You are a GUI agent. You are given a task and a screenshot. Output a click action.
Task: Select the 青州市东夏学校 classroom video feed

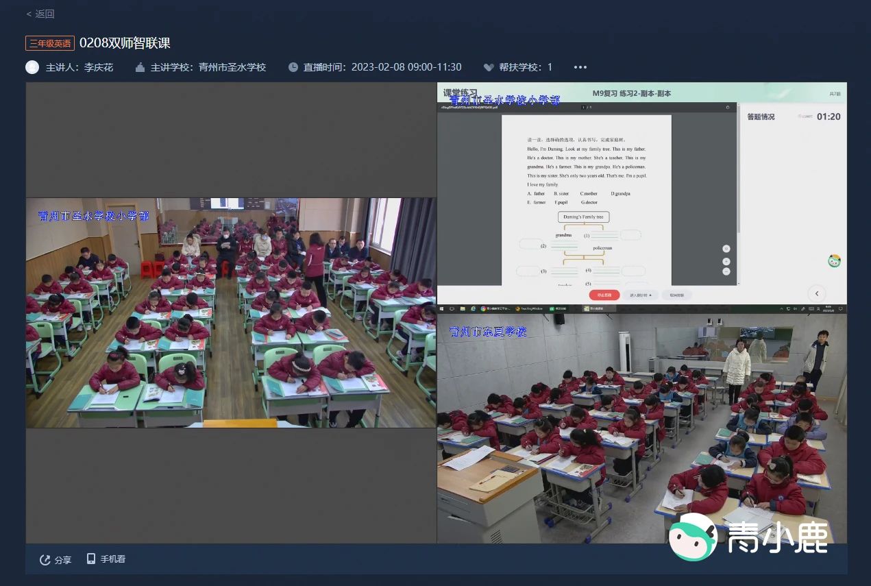tap(642, 428)
